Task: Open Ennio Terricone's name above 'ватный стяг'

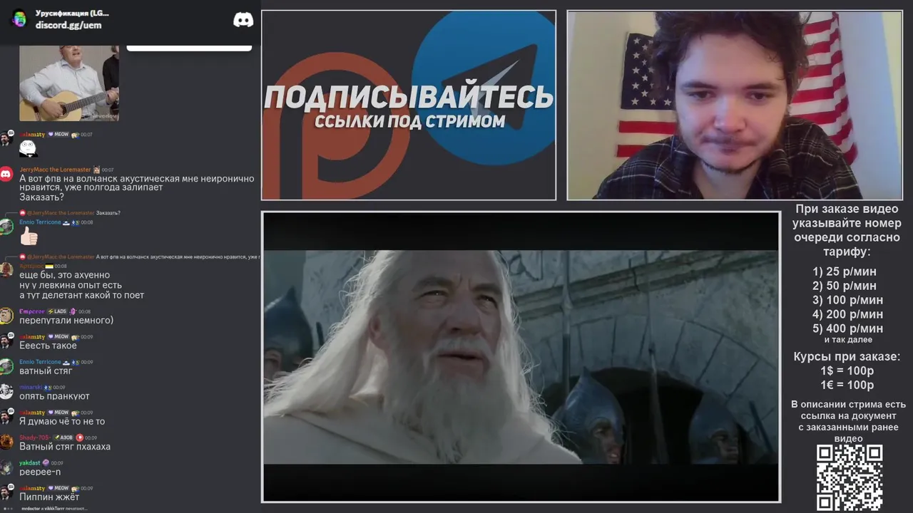Action: [x=40, y=362]
